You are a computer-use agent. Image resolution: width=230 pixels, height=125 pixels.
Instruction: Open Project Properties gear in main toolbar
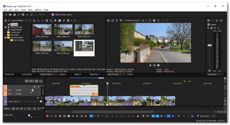pos(23,14)
